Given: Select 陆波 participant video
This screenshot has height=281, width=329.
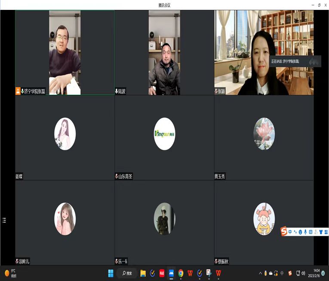Looking at the screenshot, I should pyautogui.click(x=164, y=53).
